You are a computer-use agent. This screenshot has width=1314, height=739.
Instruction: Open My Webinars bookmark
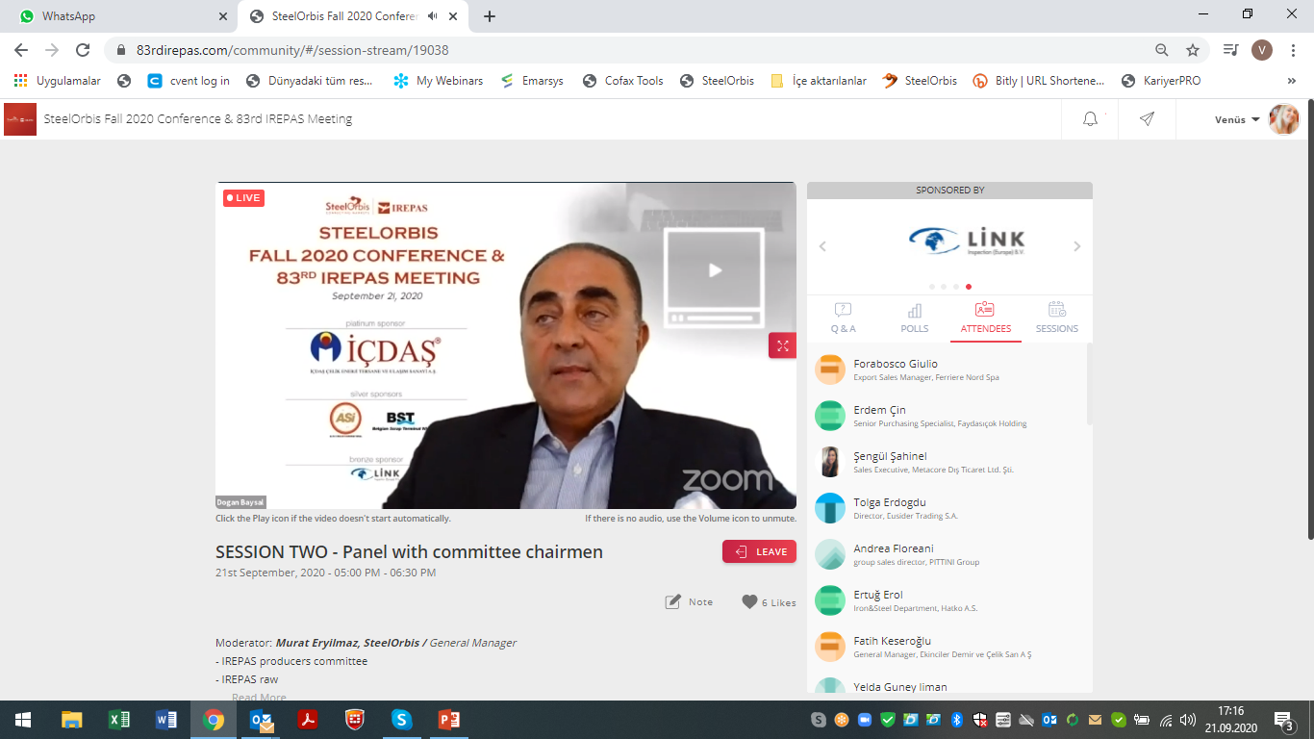pos(439,81)
